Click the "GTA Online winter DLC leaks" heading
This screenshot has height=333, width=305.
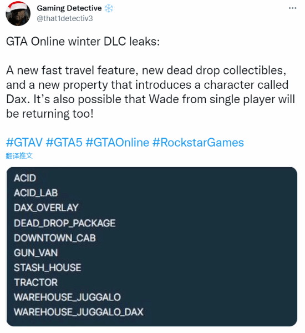point(83,41)
